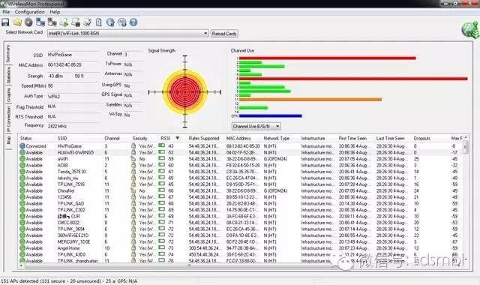This screenshot has width=480, height=285.
Task: Click the signal bar icon for CMCC-8022
Action: pos(161,223)
